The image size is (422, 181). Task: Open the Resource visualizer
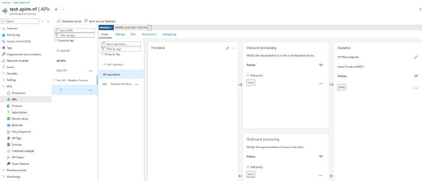point(18,61)
